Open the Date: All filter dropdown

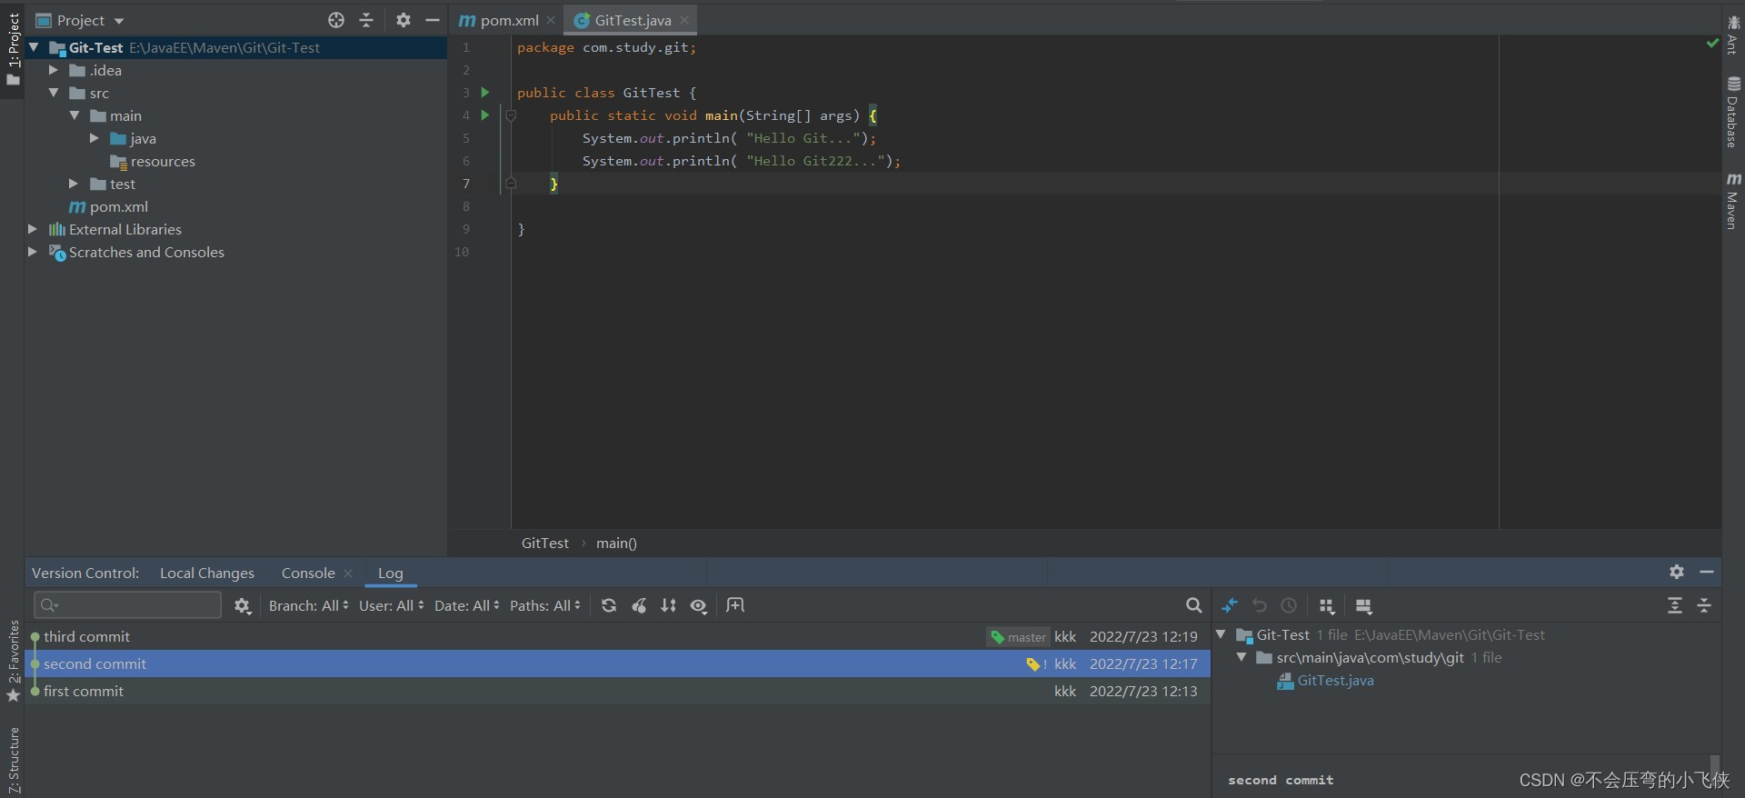pos(467,605)
